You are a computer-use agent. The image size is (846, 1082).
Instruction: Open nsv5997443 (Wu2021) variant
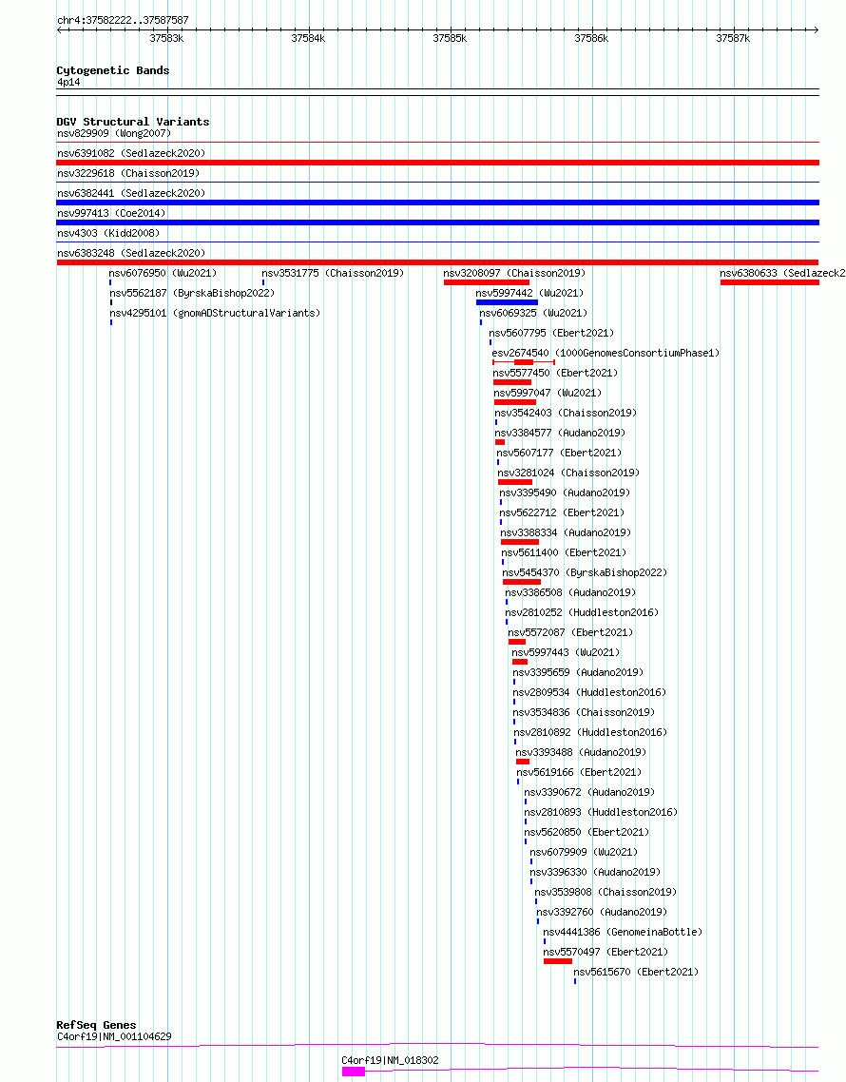point(566,653)
